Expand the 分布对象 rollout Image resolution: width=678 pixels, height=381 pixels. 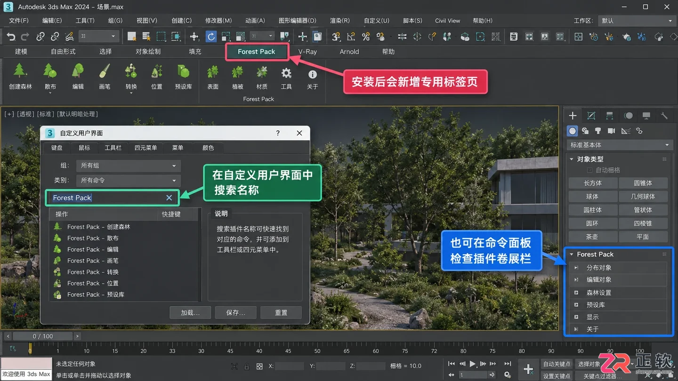click(618, 268)
